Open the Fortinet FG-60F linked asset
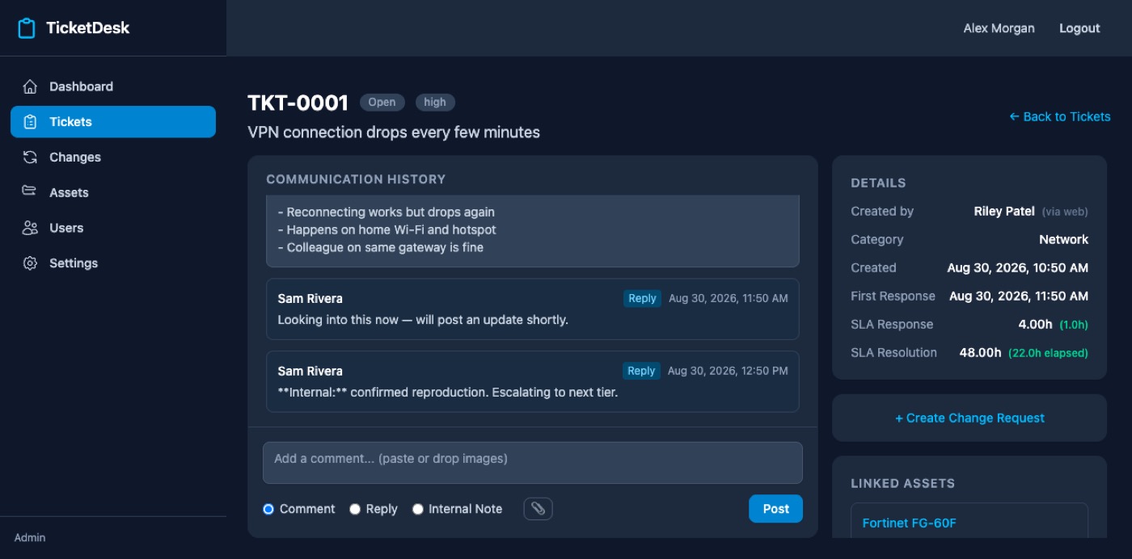The height and width of the screenshot is (559, 1132). [909, 523]
